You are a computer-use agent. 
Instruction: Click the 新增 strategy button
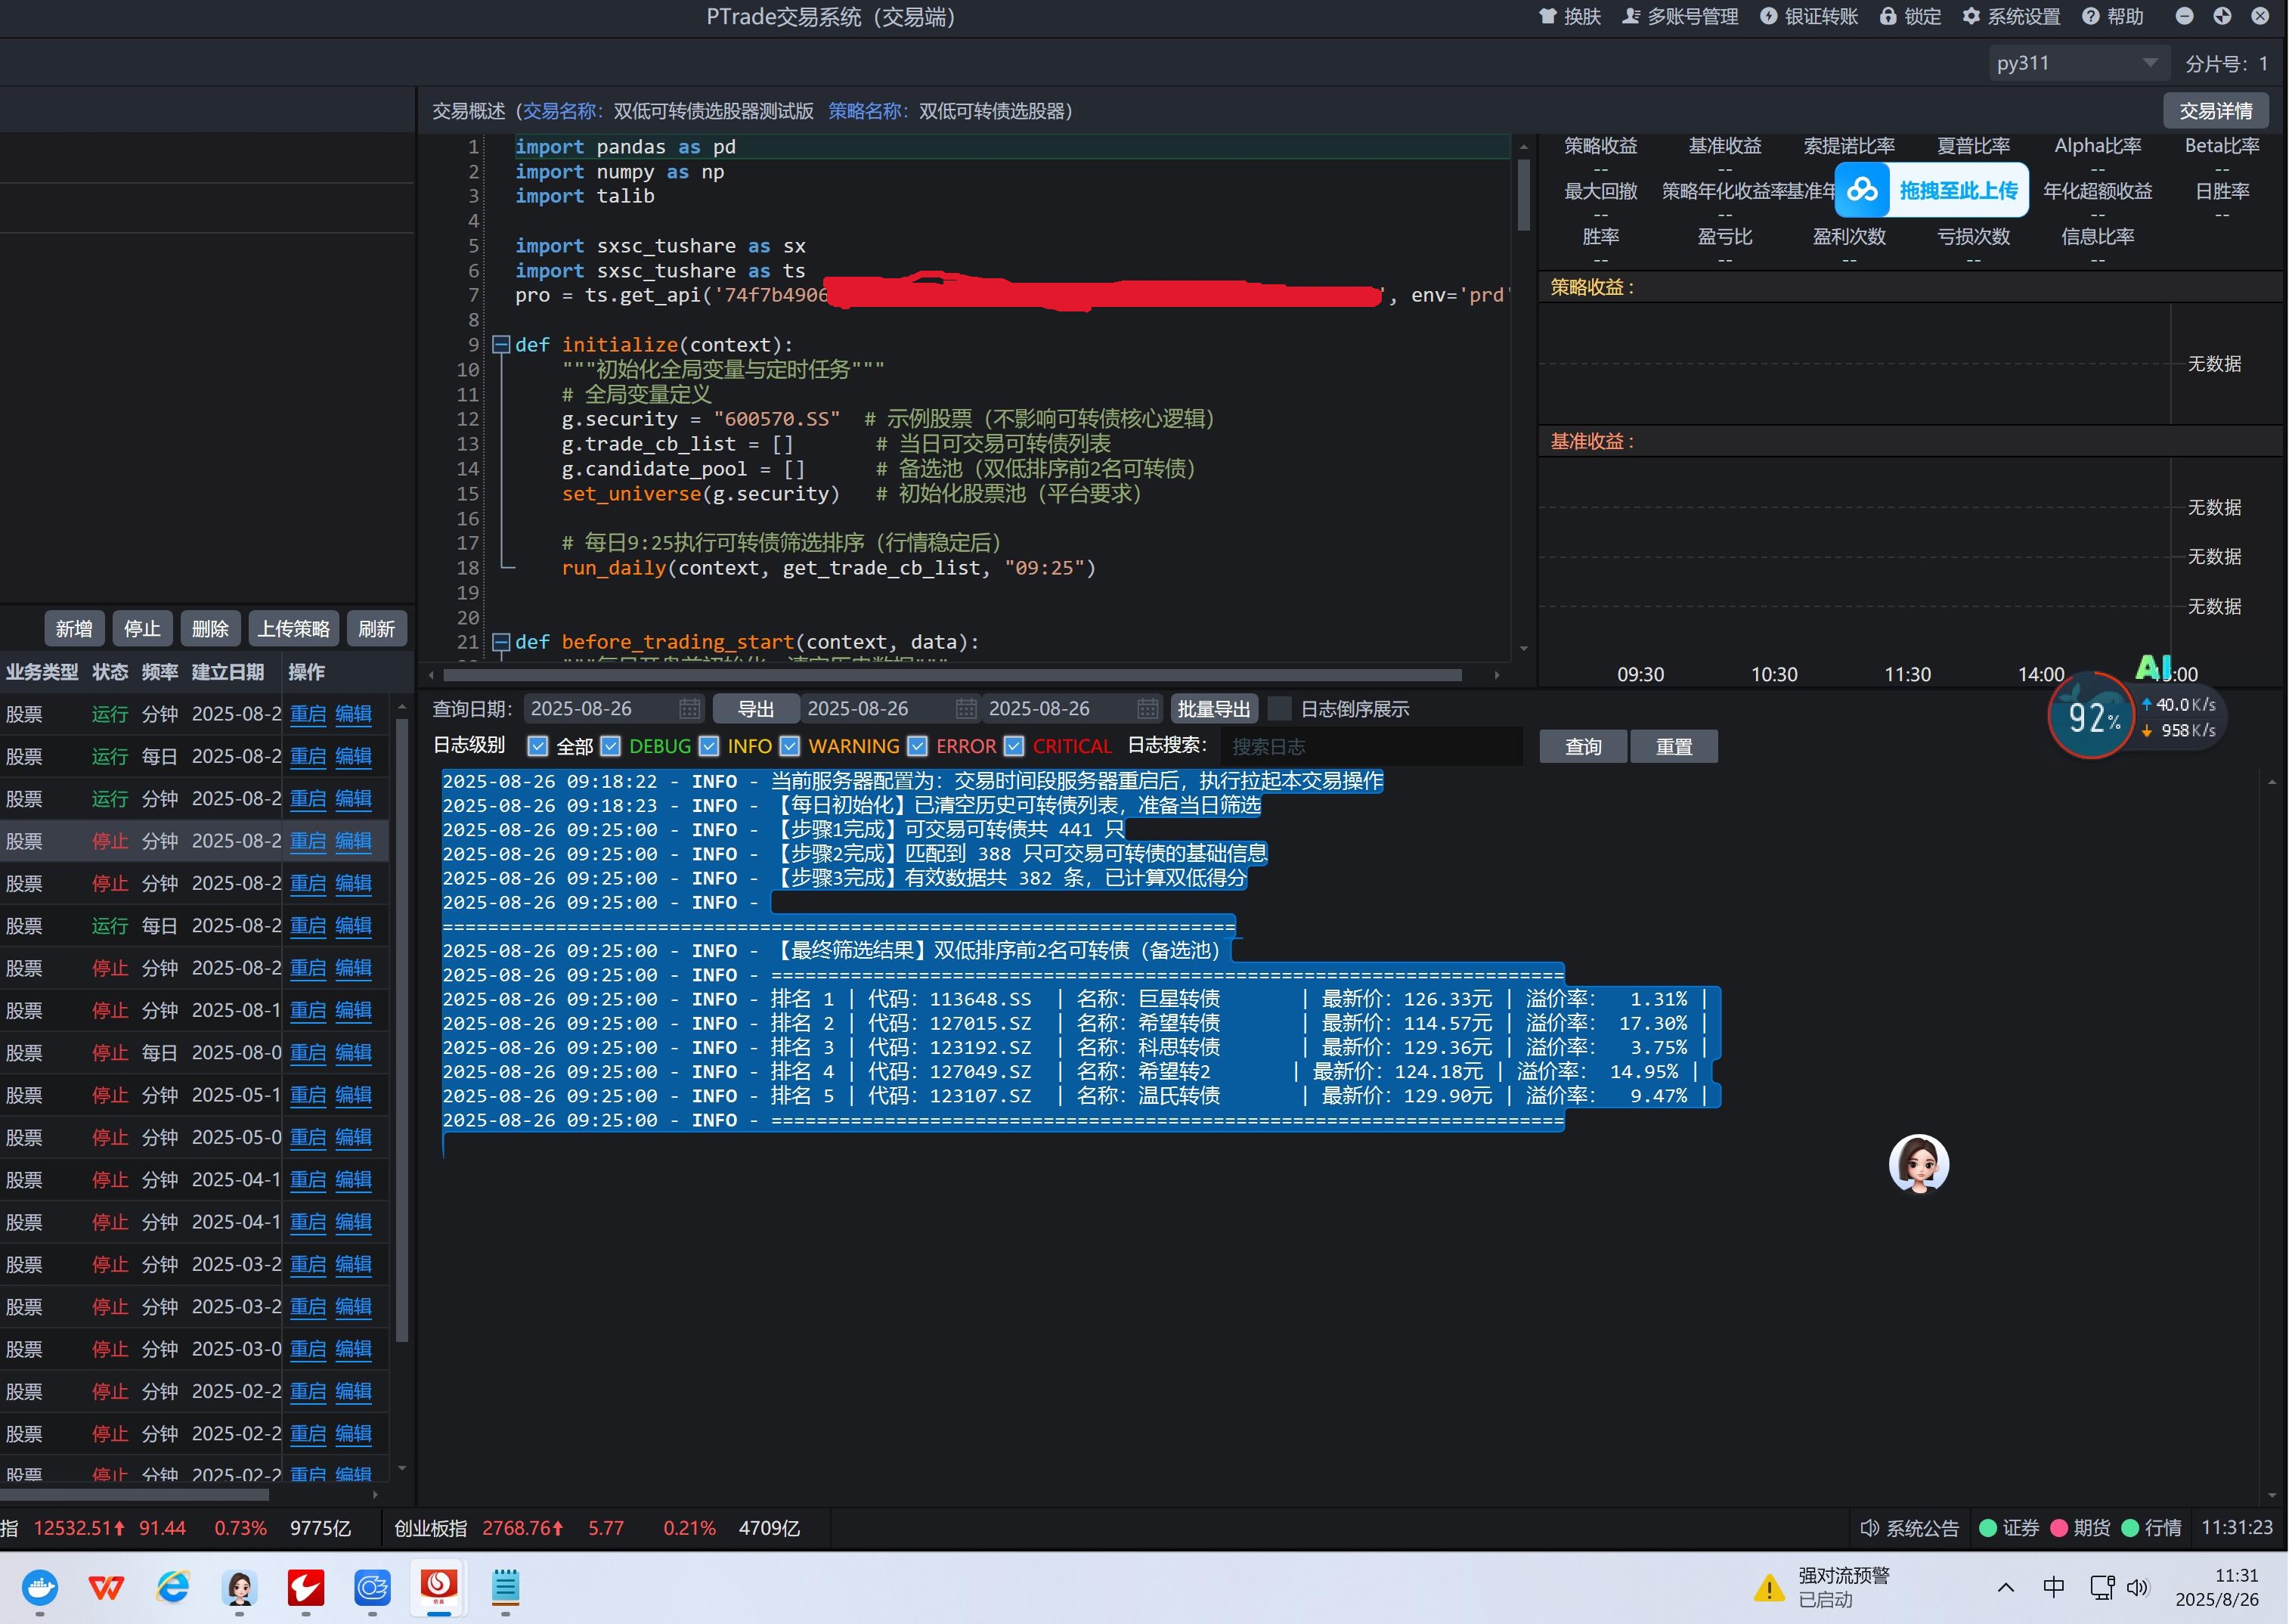74,629
